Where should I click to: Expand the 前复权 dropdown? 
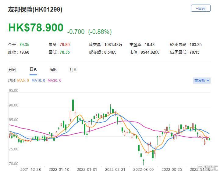(202, 81)
